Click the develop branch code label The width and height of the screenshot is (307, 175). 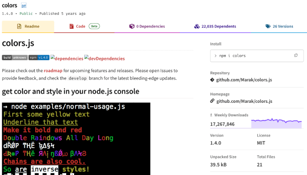point(78,78)
